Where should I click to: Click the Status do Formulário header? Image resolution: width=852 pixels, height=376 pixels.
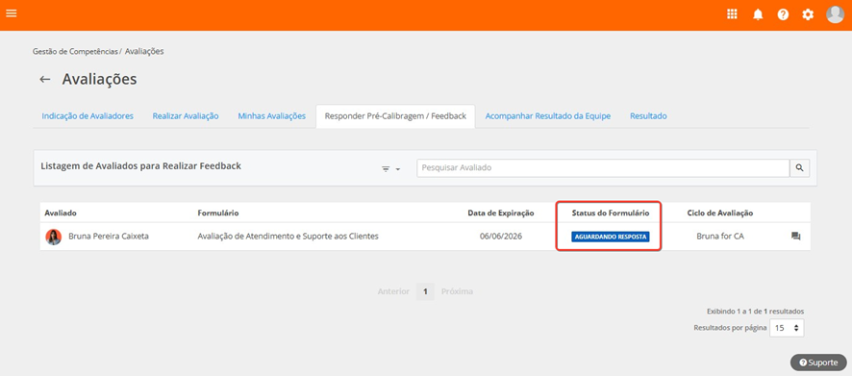pos(611,213)
